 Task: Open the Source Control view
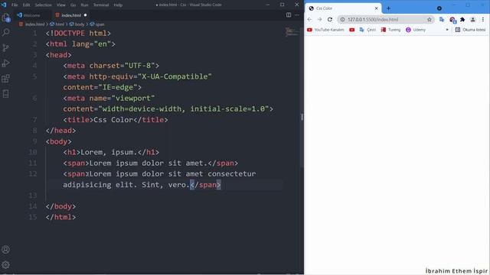tap(6, 47)
